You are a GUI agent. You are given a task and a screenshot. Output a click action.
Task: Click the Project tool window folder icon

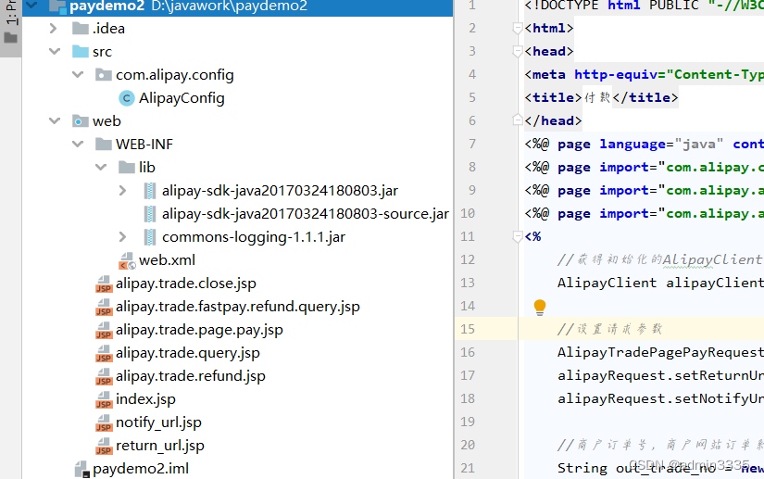click(10, 38)
